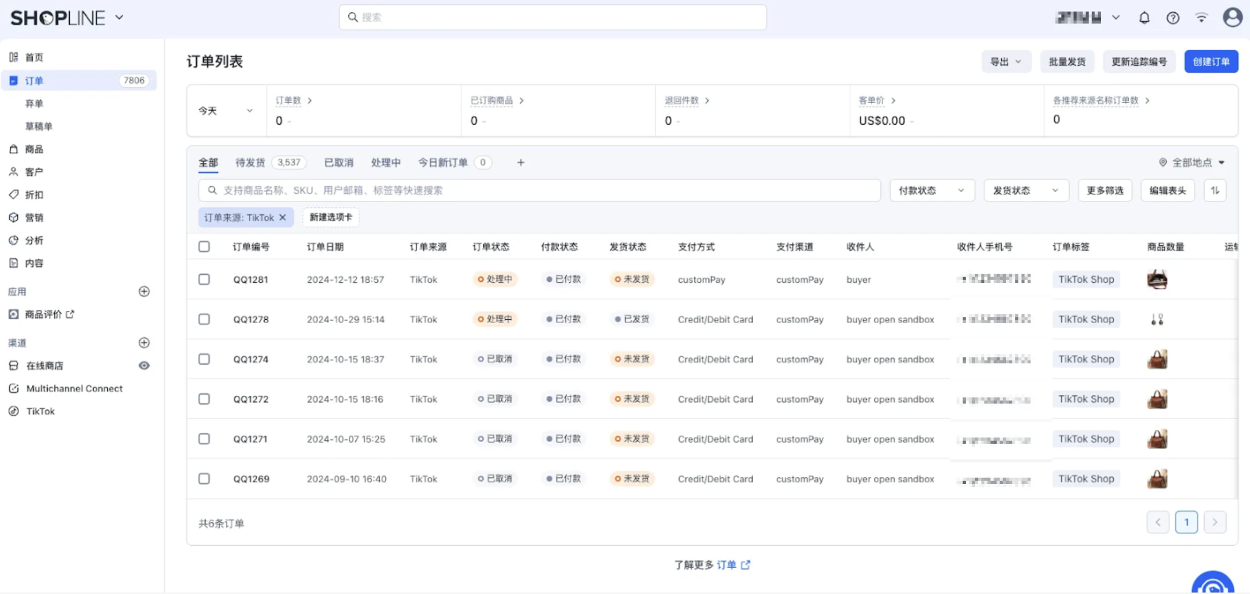
Task: Add an app using the 应用 plus icon
Action: pos(144,291)
